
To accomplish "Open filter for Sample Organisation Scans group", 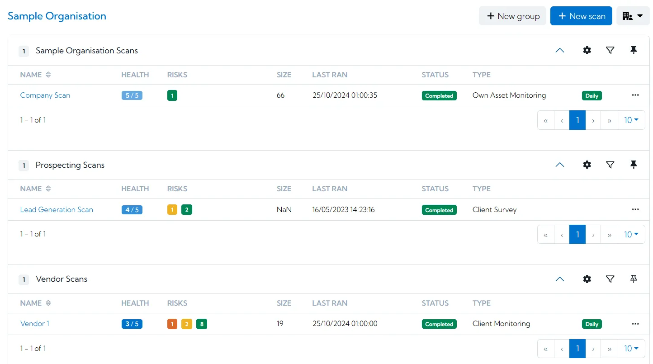I will (x=610, y=51).
